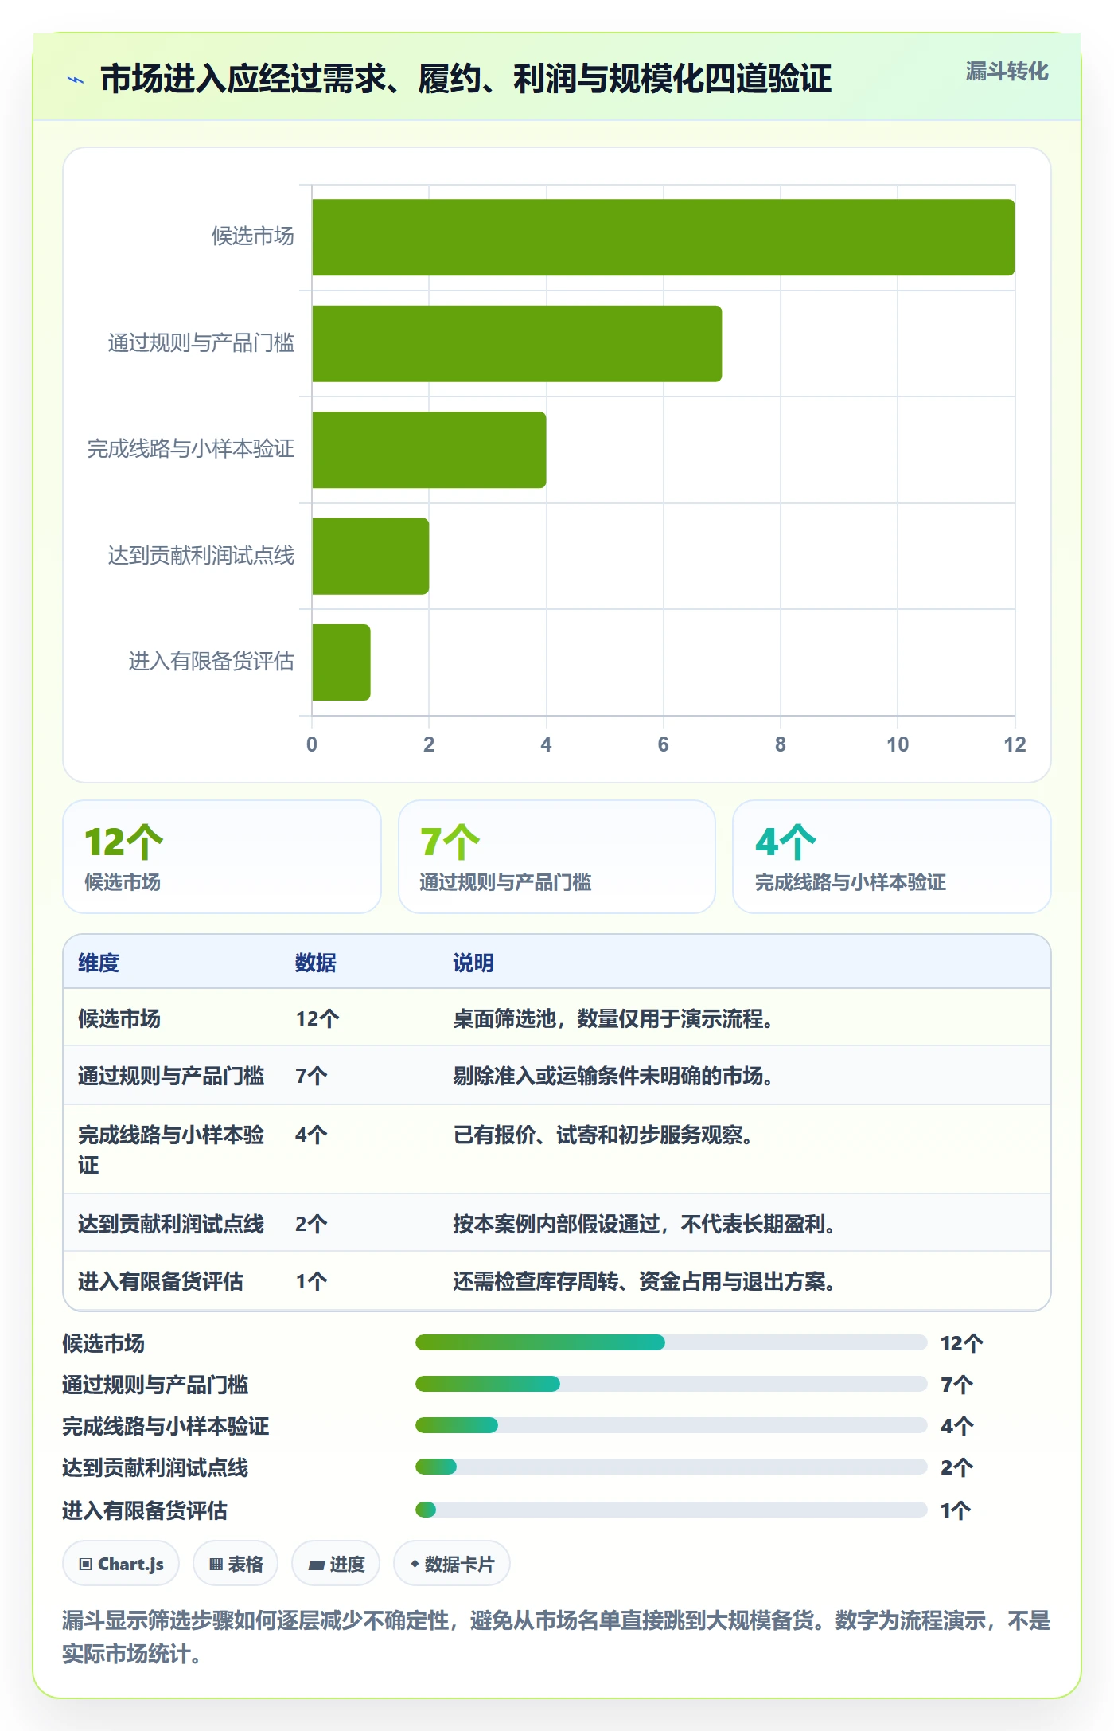The image size is (1114, 1731).
Task: Click the 12个 progress value label
Action: click(962, 1343)
